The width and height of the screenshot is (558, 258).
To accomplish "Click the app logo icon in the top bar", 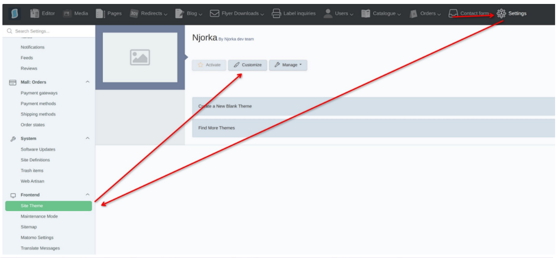I will point(14,13).
